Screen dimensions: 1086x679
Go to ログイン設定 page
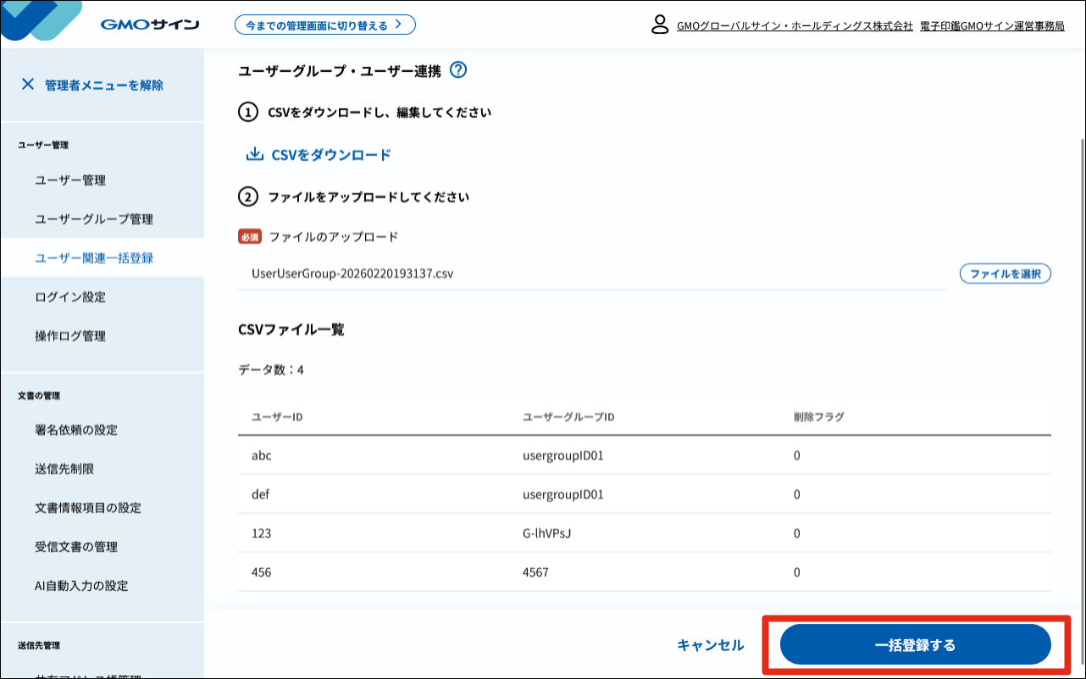pyautogui.click(x=70, y=297)
